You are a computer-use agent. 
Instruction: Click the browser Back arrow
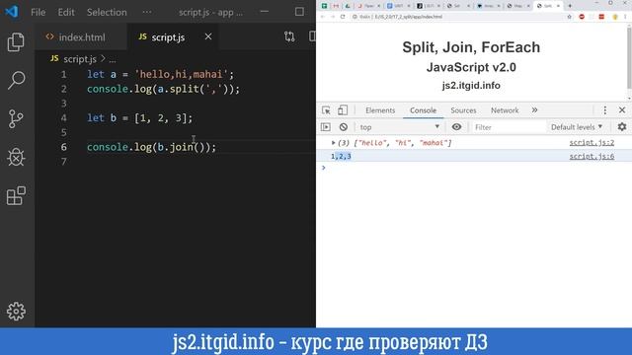click(323, 17)
